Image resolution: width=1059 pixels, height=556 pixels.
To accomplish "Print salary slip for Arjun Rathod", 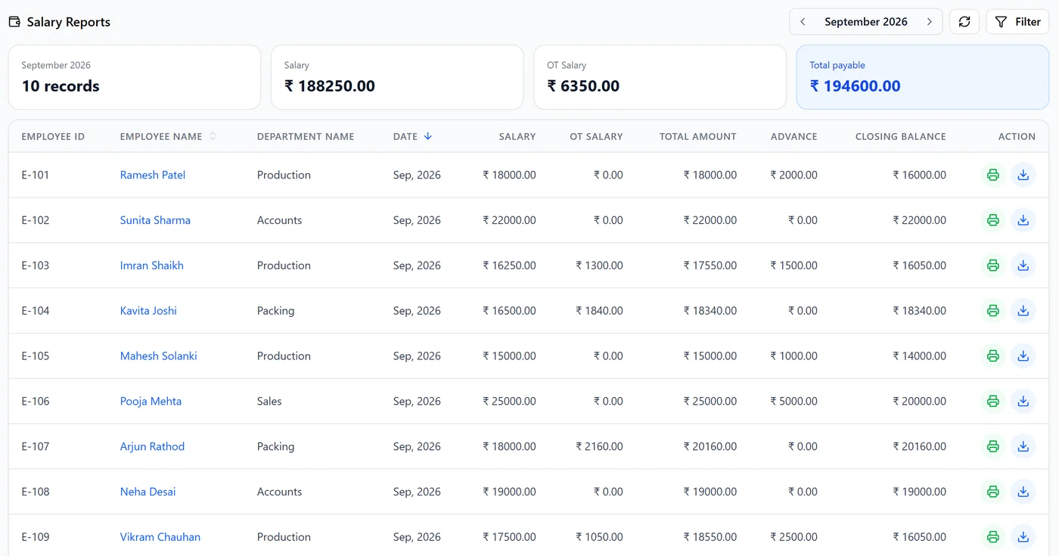I will tap(993, 446).
